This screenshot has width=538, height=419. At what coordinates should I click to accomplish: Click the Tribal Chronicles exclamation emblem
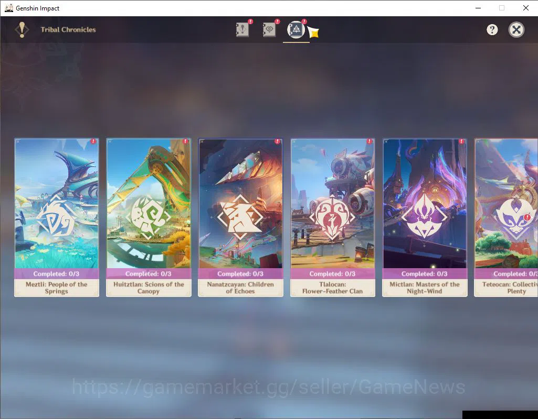22,30
